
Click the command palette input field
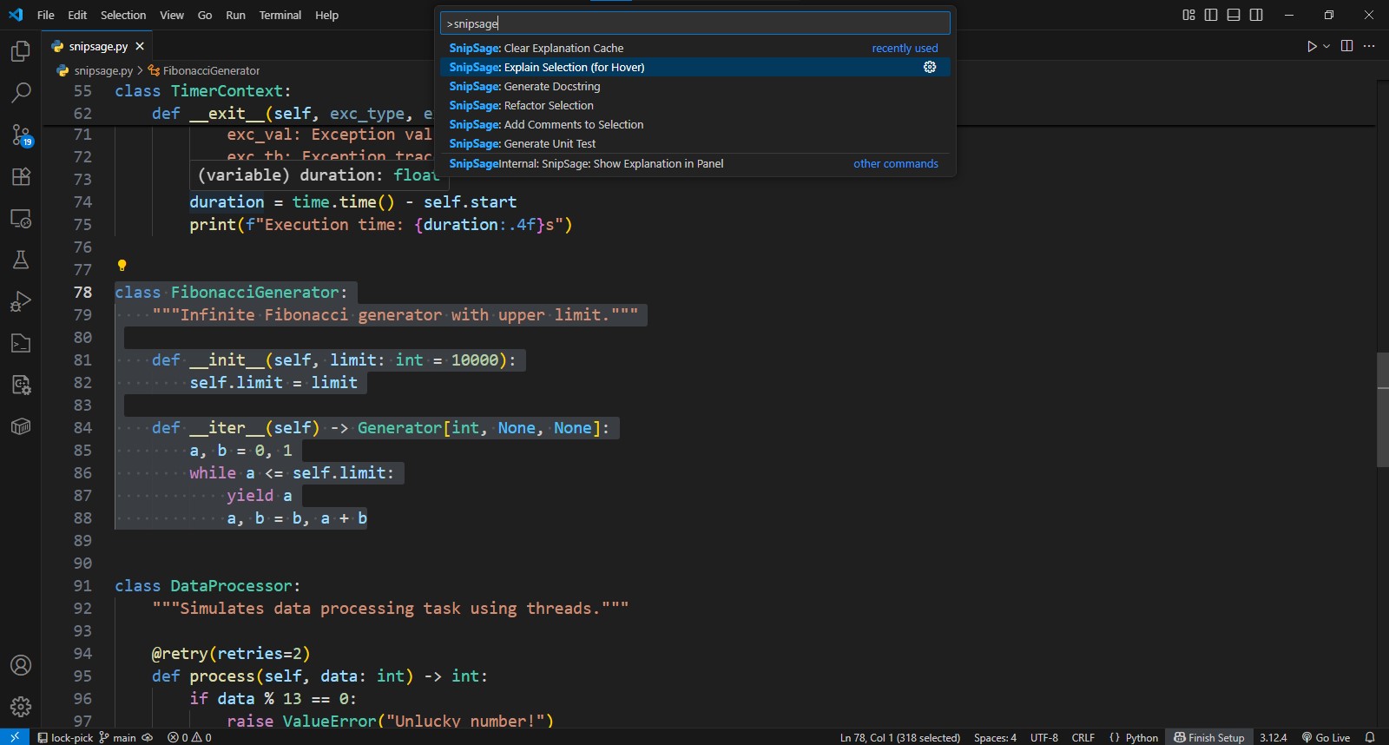694,23
